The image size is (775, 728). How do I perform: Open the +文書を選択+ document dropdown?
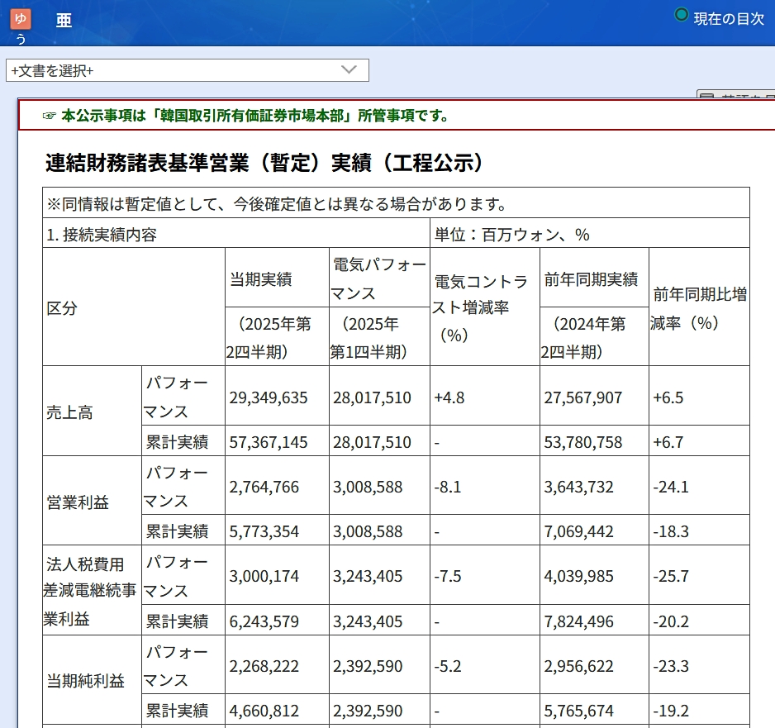tap(187, 70)
